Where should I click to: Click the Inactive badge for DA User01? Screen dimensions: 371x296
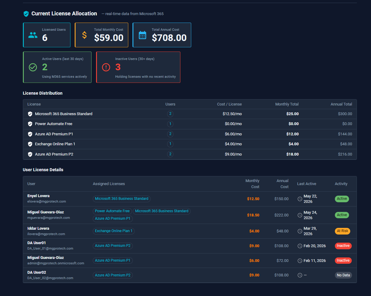pyautogui.click(x=343, y=246)
